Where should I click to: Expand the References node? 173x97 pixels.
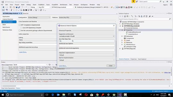tap(122, 36)
